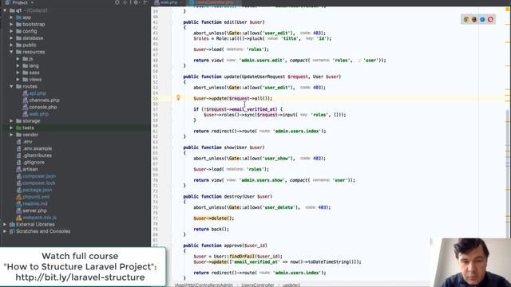Expand the config folder

[x=11, y=31]
